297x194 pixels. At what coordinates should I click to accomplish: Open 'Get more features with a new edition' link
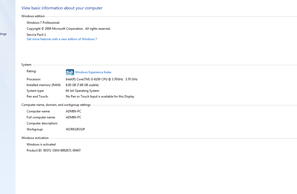click(62, 39)
